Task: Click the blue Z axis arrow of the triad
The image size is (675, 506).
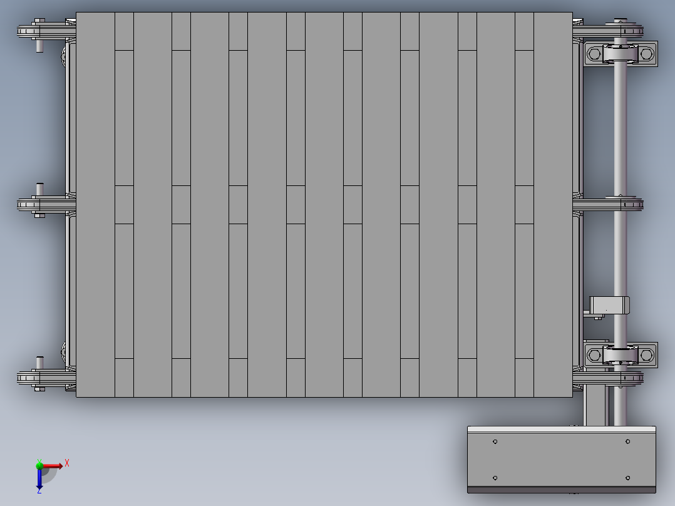Action: pos(39,478)
